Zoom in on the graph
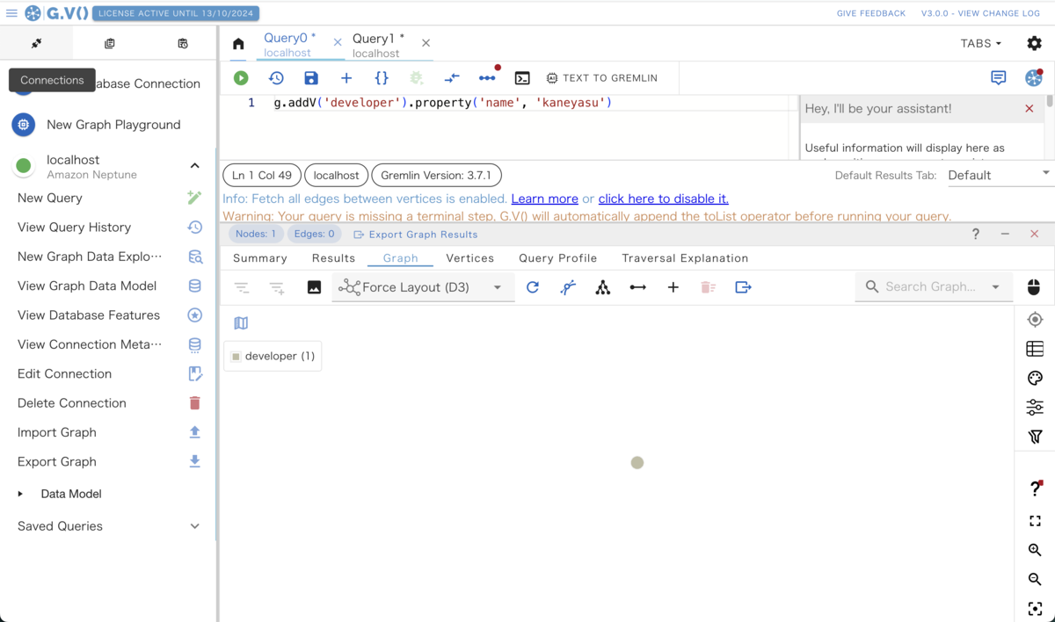Screen dimensions: 1055x622 (x=1035, y=550)
